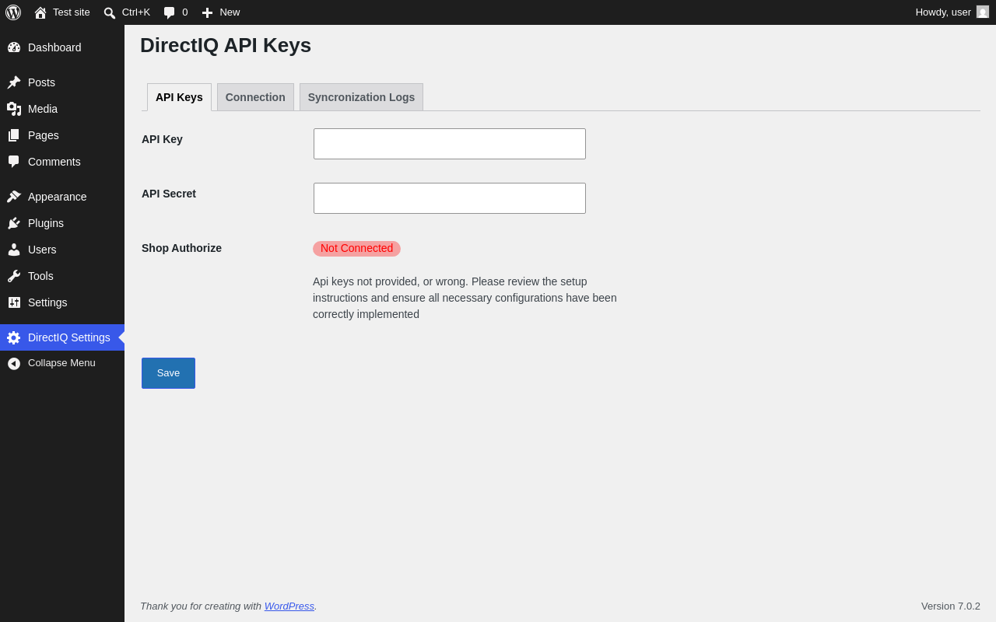Select DirectIQ Settings menu label
Viewport: 996px width, 622px height.
point(69,337)
